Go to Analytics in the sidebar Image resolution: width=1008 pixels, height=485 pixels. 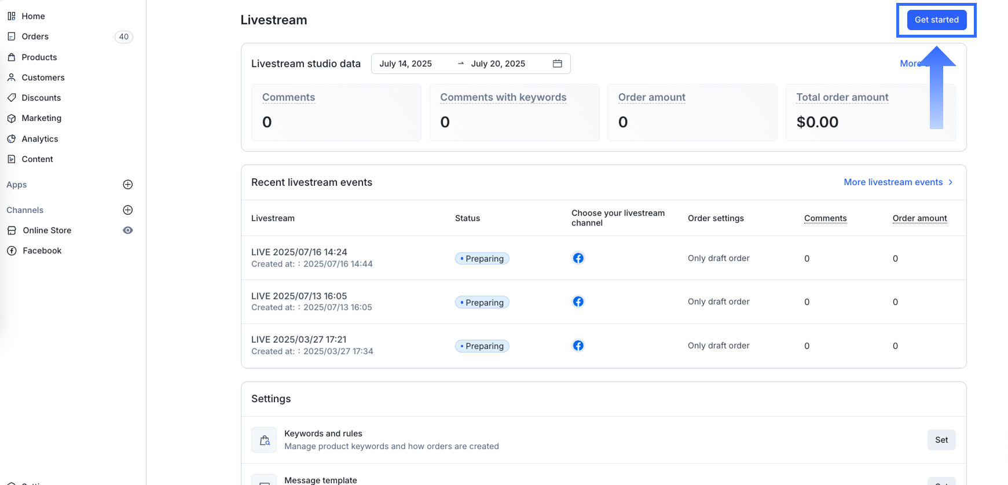click(39, 139)
